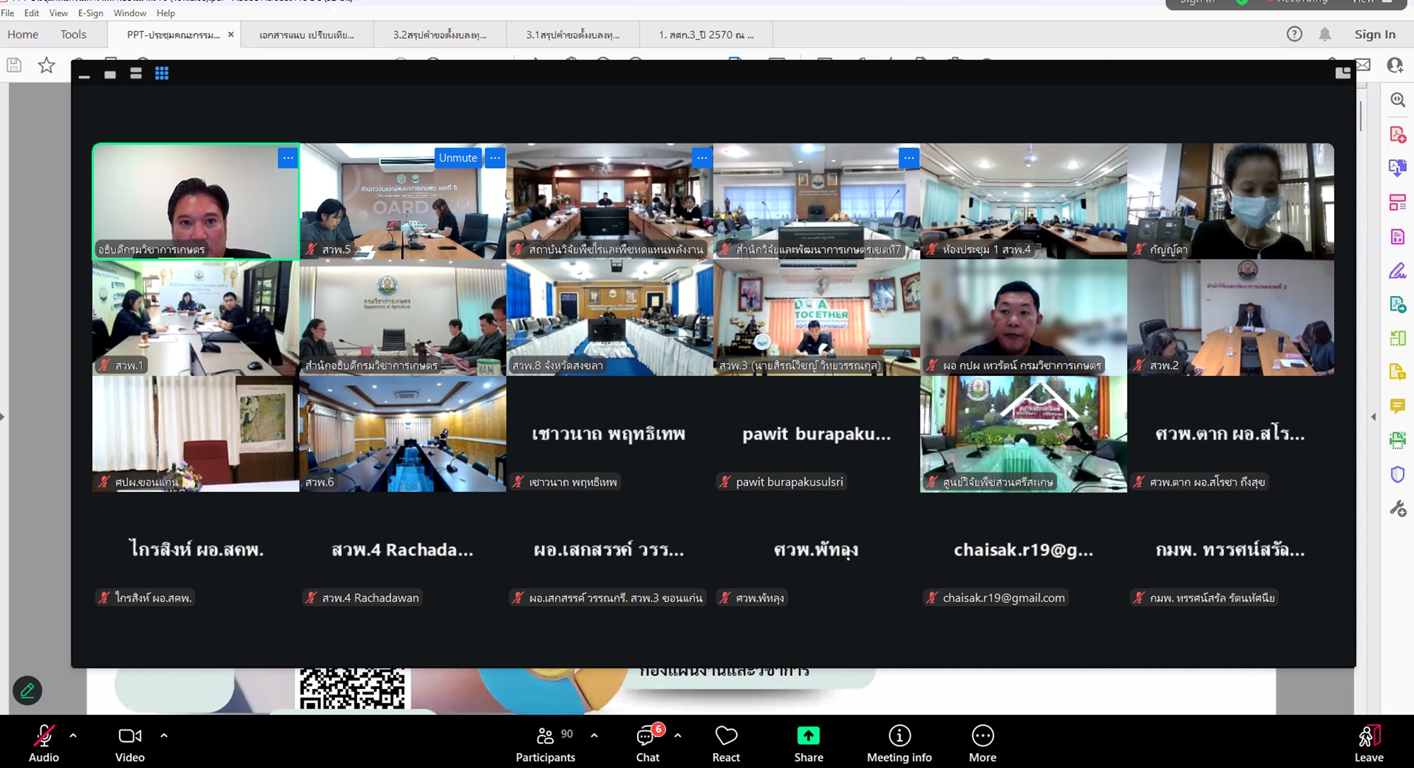Open the E-Sign menu
This screenshot has height=768, width=1414.
90,13
